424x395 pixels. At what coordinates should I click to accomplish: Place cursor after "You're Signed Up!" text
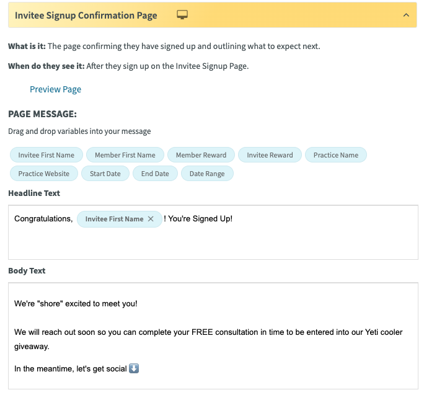233,219
